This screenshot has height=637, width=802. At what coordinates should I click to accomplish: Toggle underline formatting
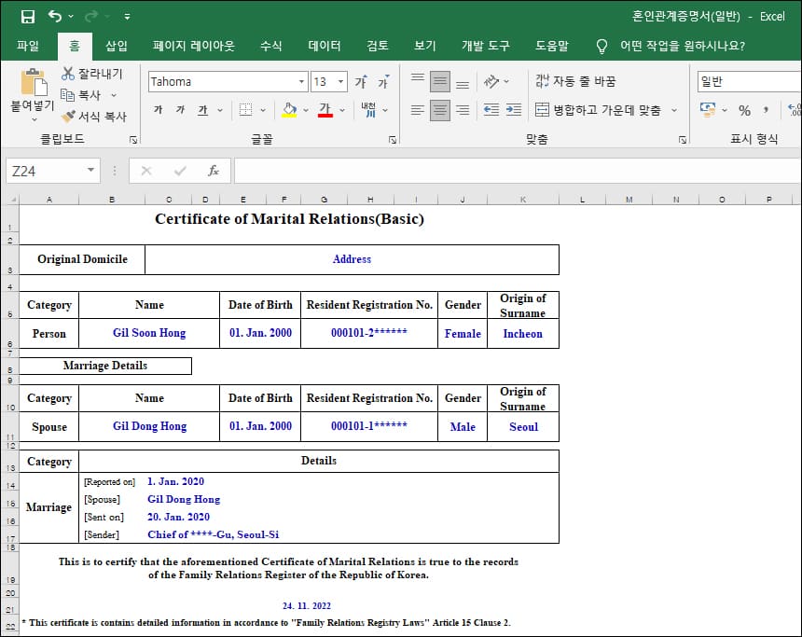tap(203, 109)
